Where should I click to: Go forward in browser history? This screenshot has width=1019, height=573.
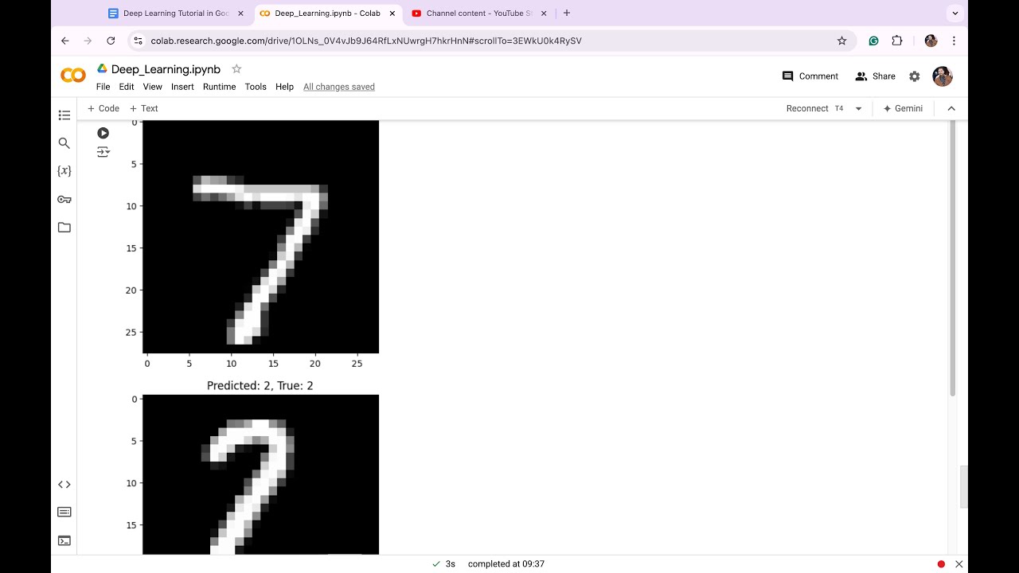pyautogui.click(x=88, y=41)
